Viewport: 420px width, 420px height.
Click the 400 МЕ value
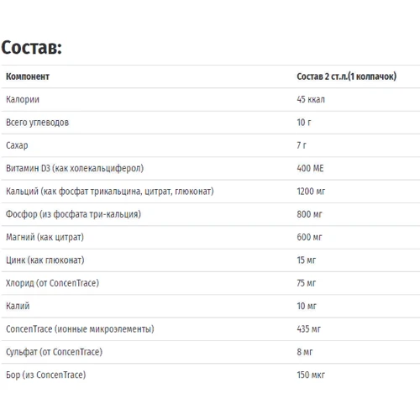(x=310, y=168)
